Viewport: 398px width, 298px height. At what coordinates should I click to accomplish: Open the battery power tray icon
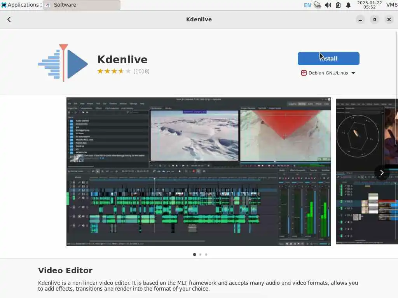tap(338, 5)
